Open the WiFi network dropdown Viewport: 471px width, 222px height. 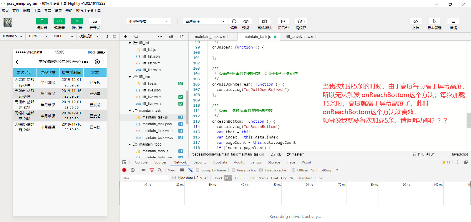coord(63,36)
